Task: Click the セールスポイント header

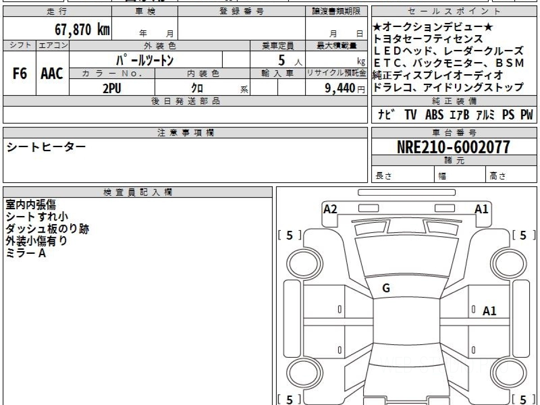Action: (454, 12)
